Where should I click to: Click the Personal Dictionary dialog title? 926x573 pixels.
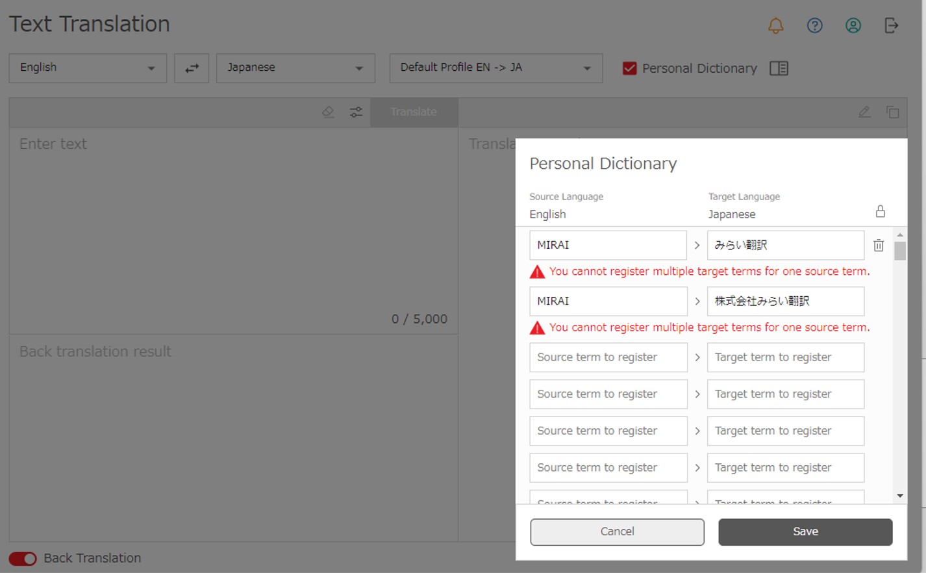(x=603, y=164)
